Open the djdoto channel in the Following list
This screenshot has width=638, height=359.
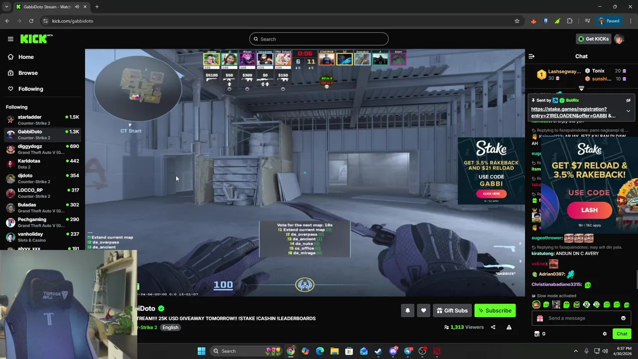point(42,178)
